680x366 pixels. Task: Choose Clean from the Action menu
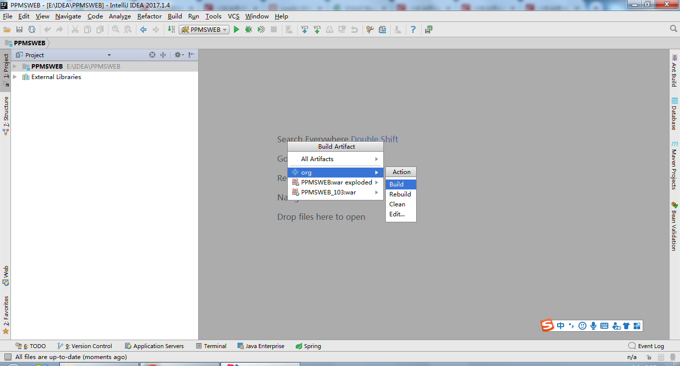pos(401,204)
